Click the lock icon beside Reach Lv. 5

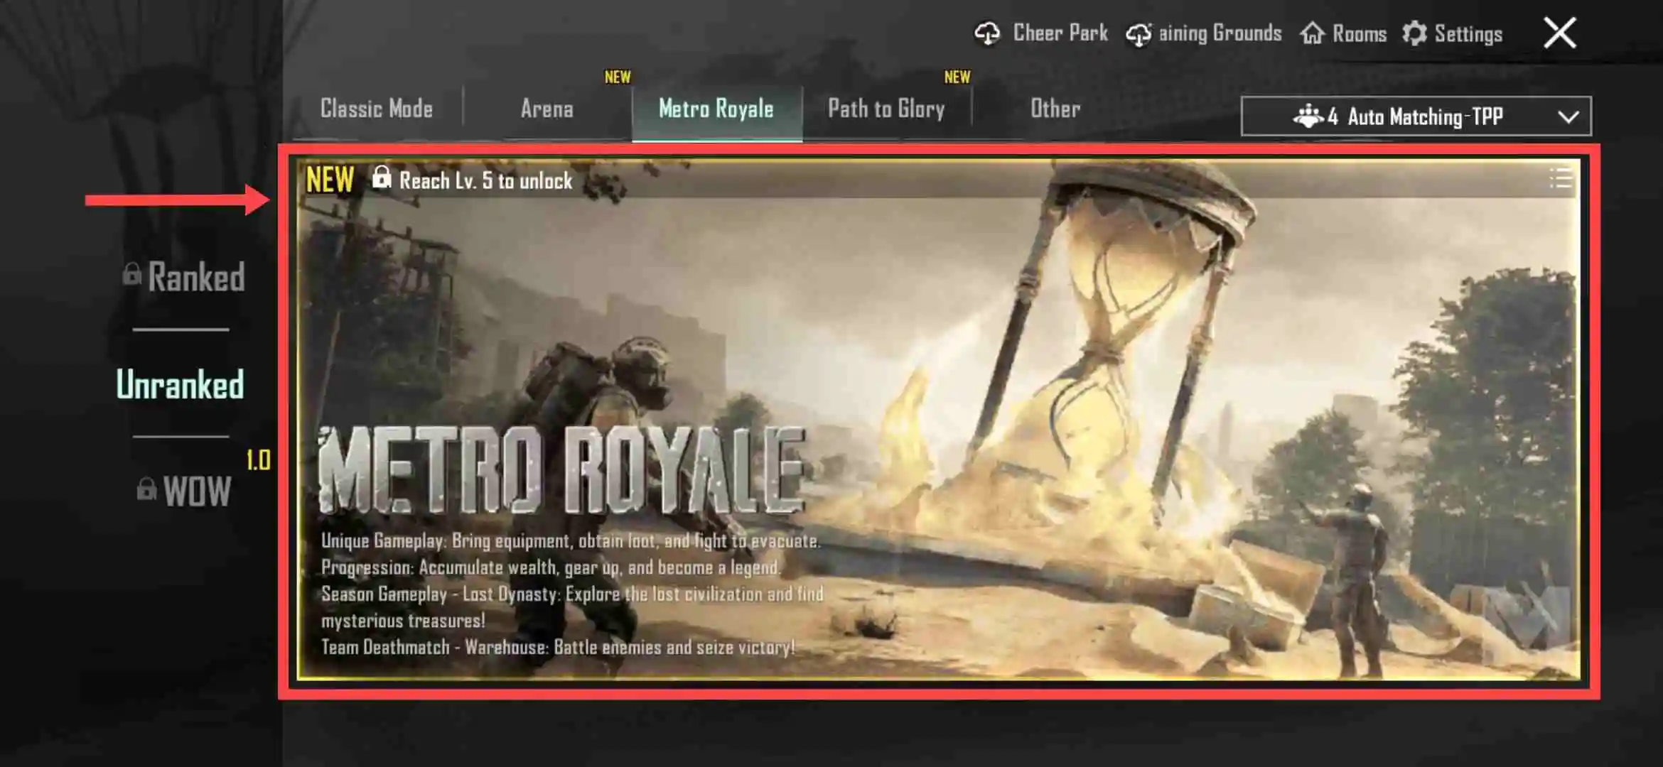[382, 177]
